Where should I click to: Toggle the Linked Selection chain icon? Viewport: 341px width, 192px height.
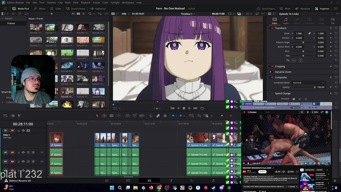pyautogui.click(x=158, y=116)
